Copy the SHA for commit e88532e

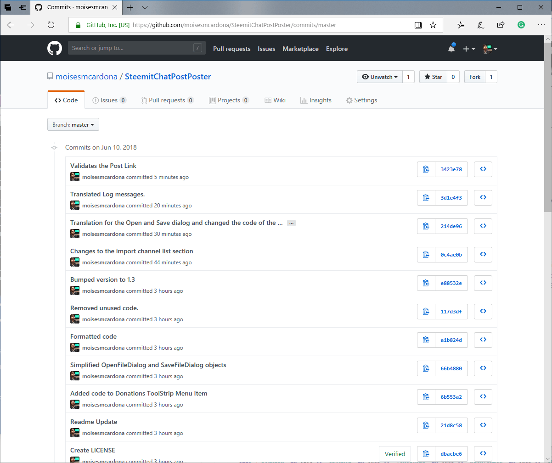coord(426,283)
